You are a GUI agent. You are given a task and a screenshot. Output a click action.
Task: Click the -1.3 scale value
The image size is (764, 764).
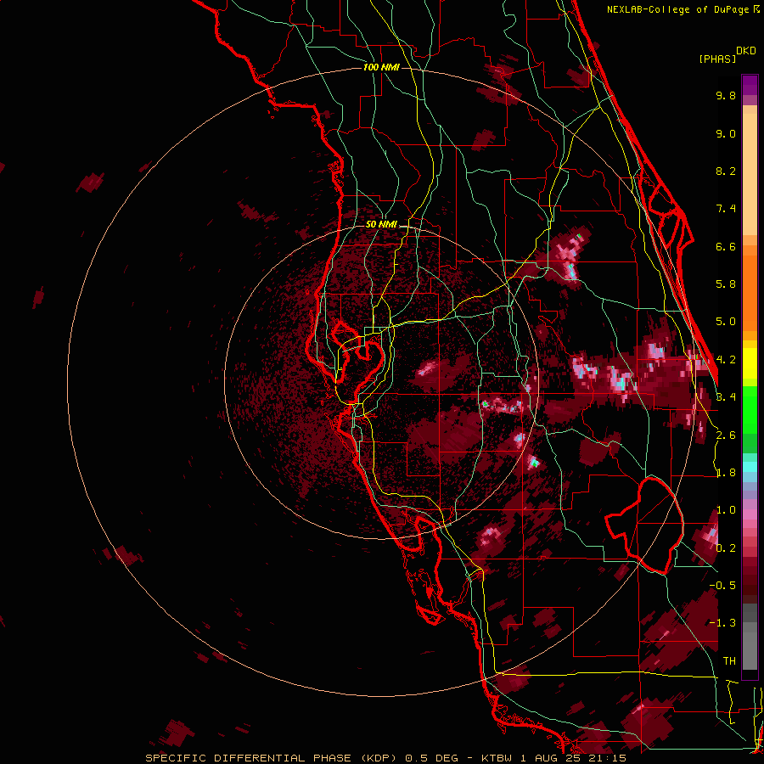(x=722, y=623)
